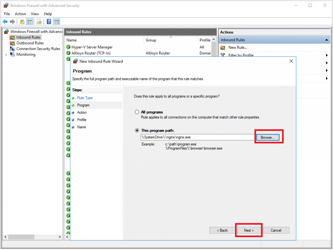
Task: Click the Connection Security Rules computers icon
Action: (x=12, y=49)
